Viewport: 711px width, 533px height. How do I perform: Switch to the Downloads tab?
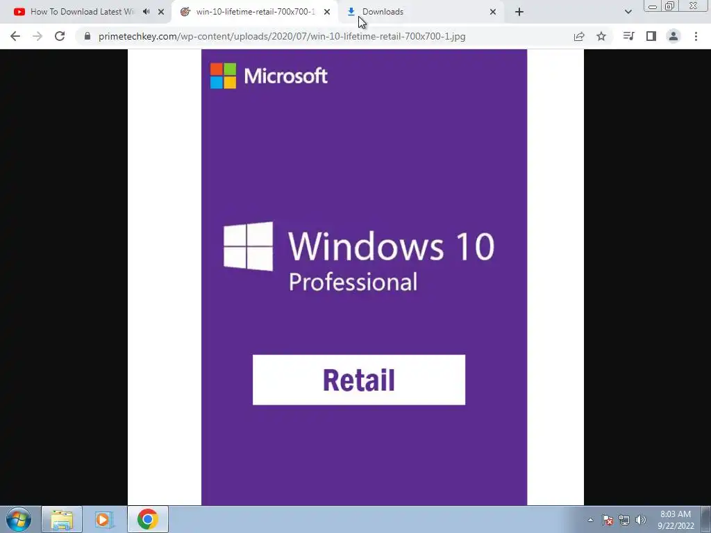(x=421, y=12)
